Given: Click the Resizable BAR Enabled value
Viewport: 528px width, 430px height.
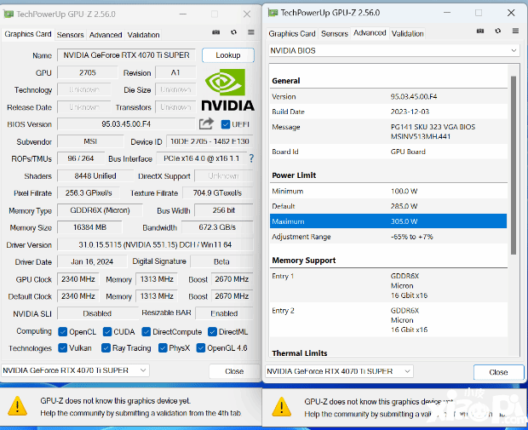Looking at the screenshot, I should [224, 313].
